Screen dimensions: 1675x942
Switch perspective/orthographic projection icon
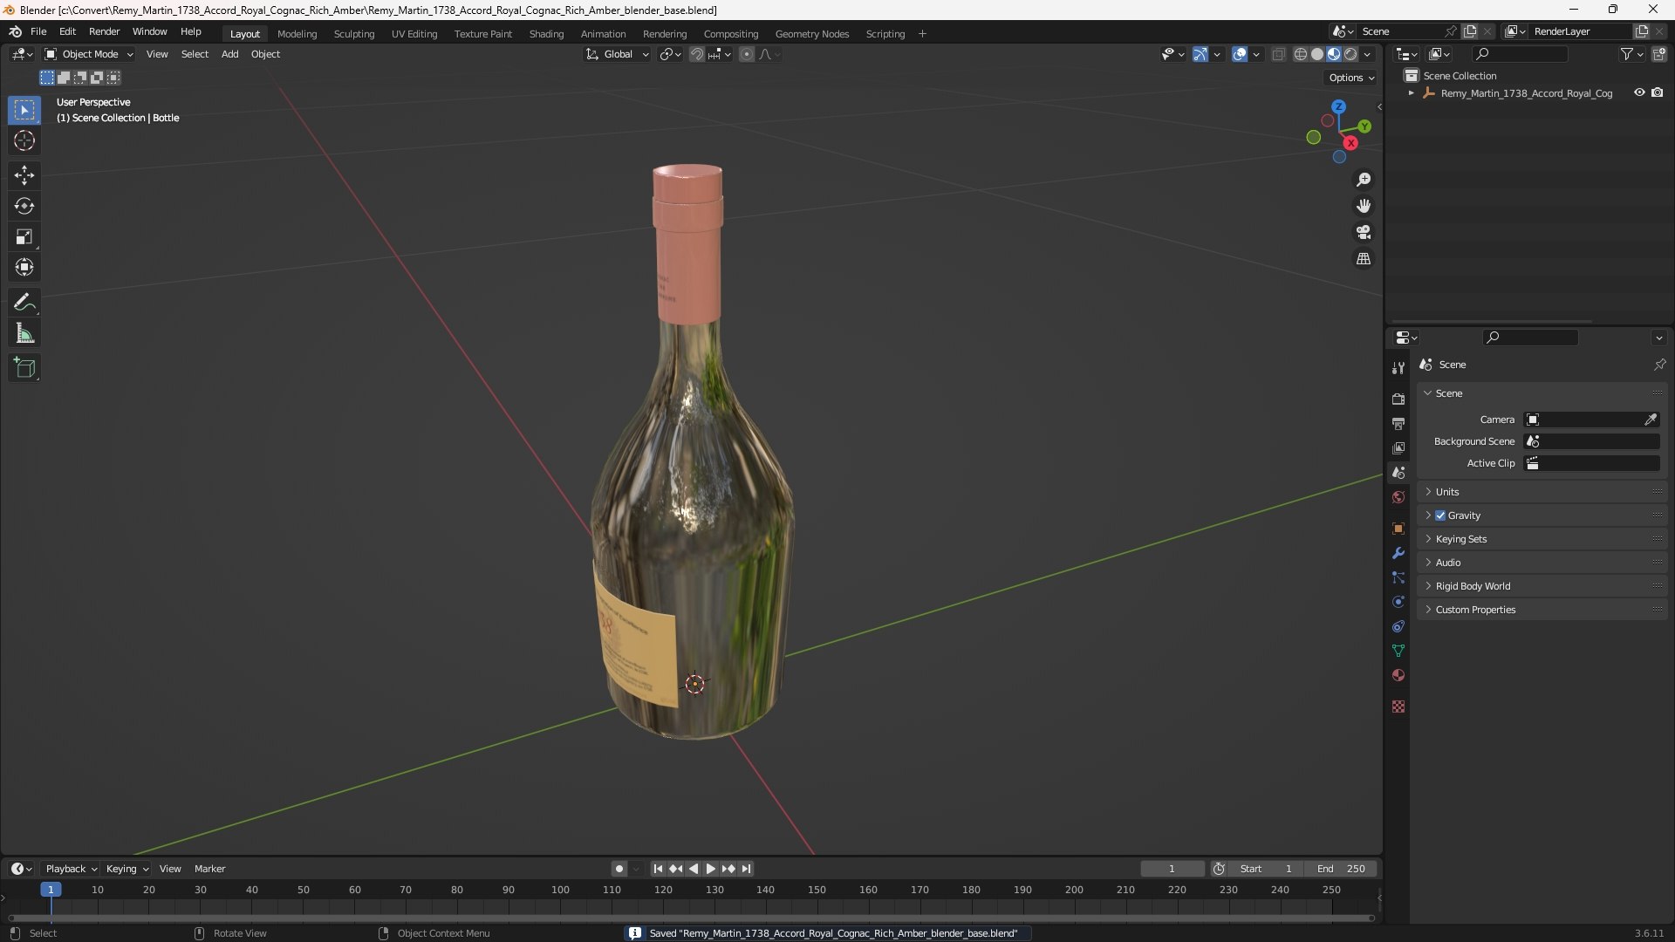pos(1364,259)
